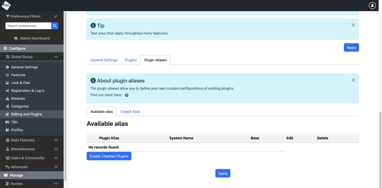
Task: Click the General Settings gear icon
Action: (x=7, y=67)
